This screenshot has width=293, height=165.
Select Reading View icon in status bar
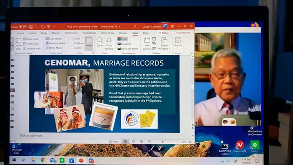point(141,142)
